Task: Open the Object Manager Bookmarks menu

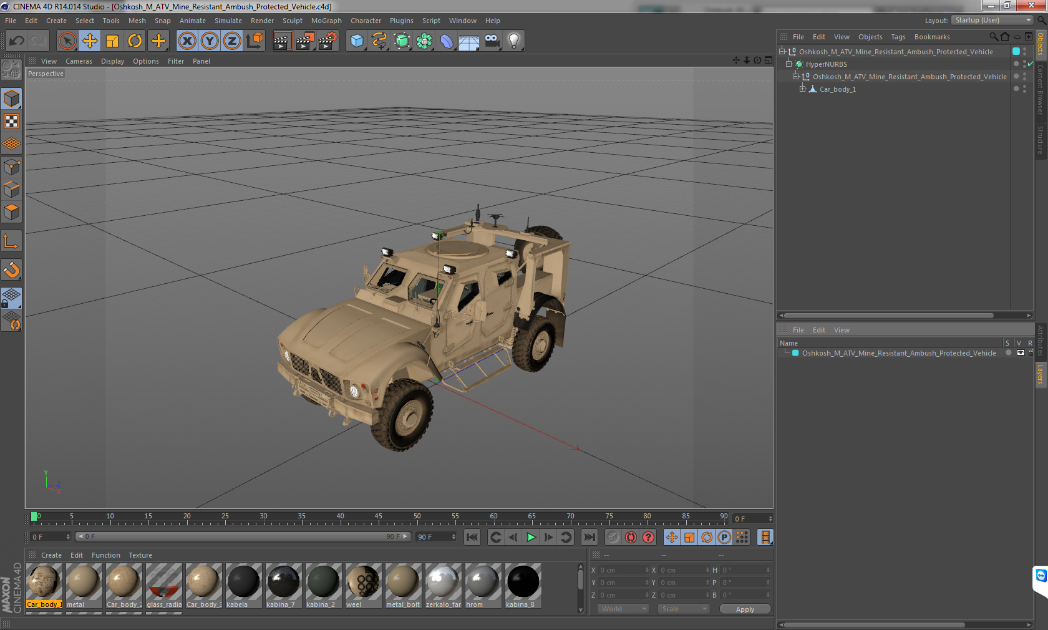Action: tap(932, 37)
